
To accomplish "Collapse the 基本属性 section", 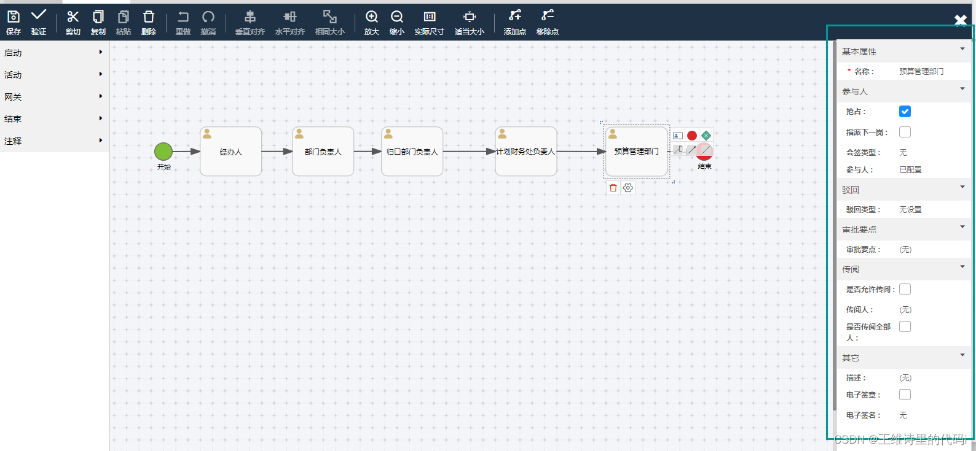I will pyautogui.click(x=962, y=49).
